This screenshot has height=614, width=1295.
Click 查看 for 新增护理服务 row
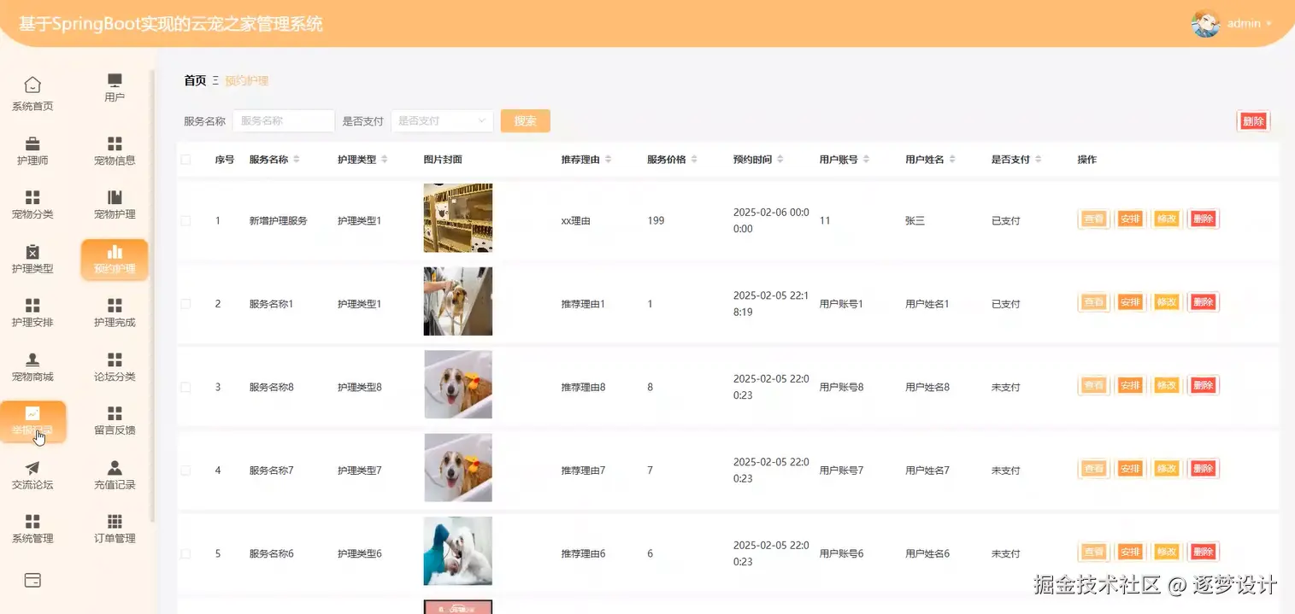click(x=1094, y=219)
